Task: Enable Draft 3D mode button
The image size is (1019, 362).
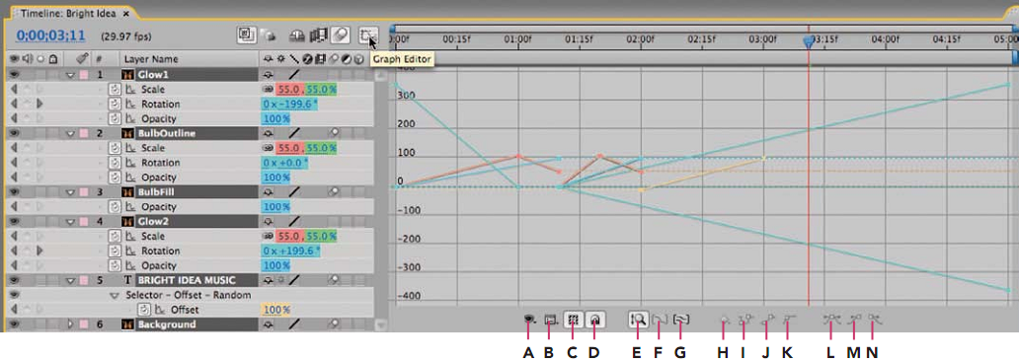Action: pyautogui.click(x=267, y=36)
